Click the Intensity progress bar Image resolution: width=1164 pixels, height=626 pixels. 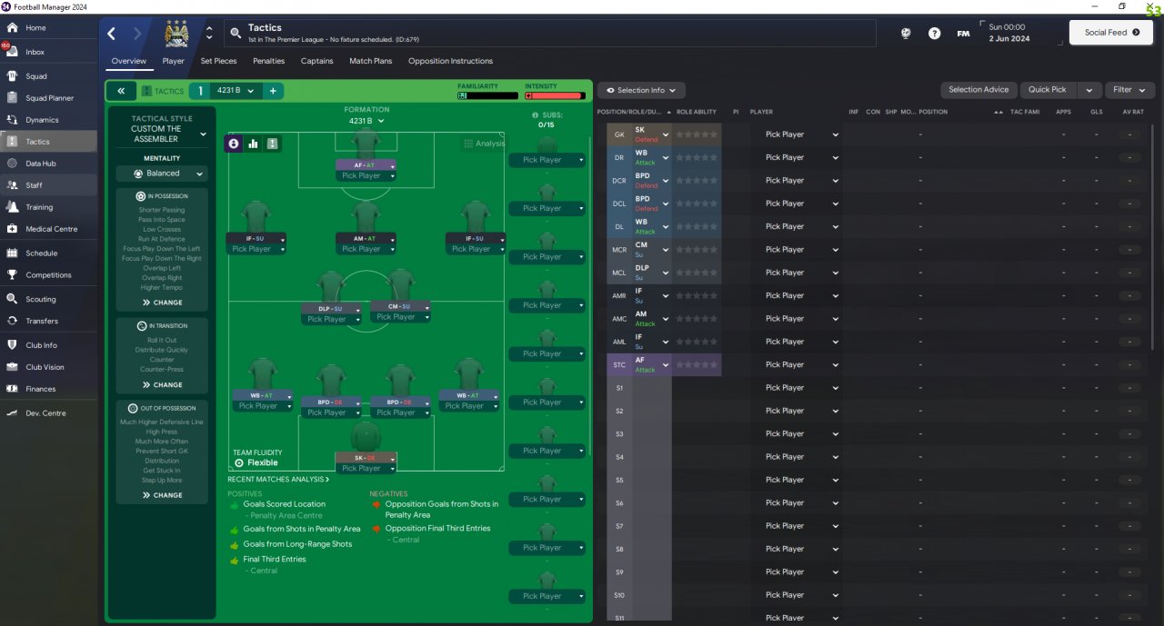555,95
